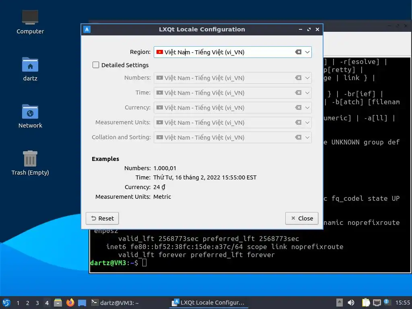The height and width of the screenshot is (309, 412).
Task: Open the volume control tray icon
Action: click(x=351, y=303)
